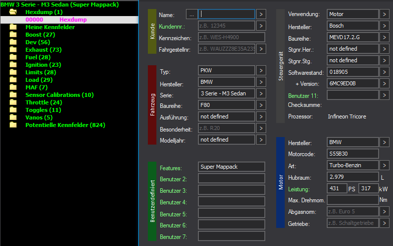Open the Benutzer 11 arrow button

[x=384, y=95]
